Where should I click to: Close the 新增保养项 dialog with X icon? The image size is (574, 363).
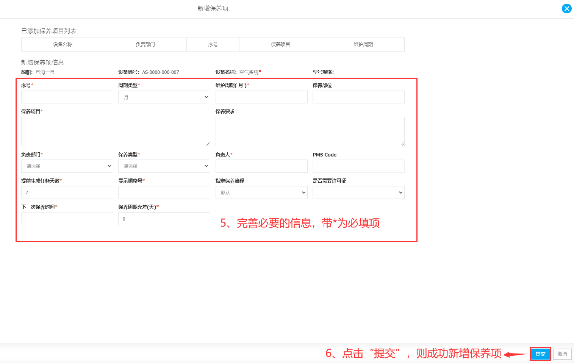click(x=566, y=8)
